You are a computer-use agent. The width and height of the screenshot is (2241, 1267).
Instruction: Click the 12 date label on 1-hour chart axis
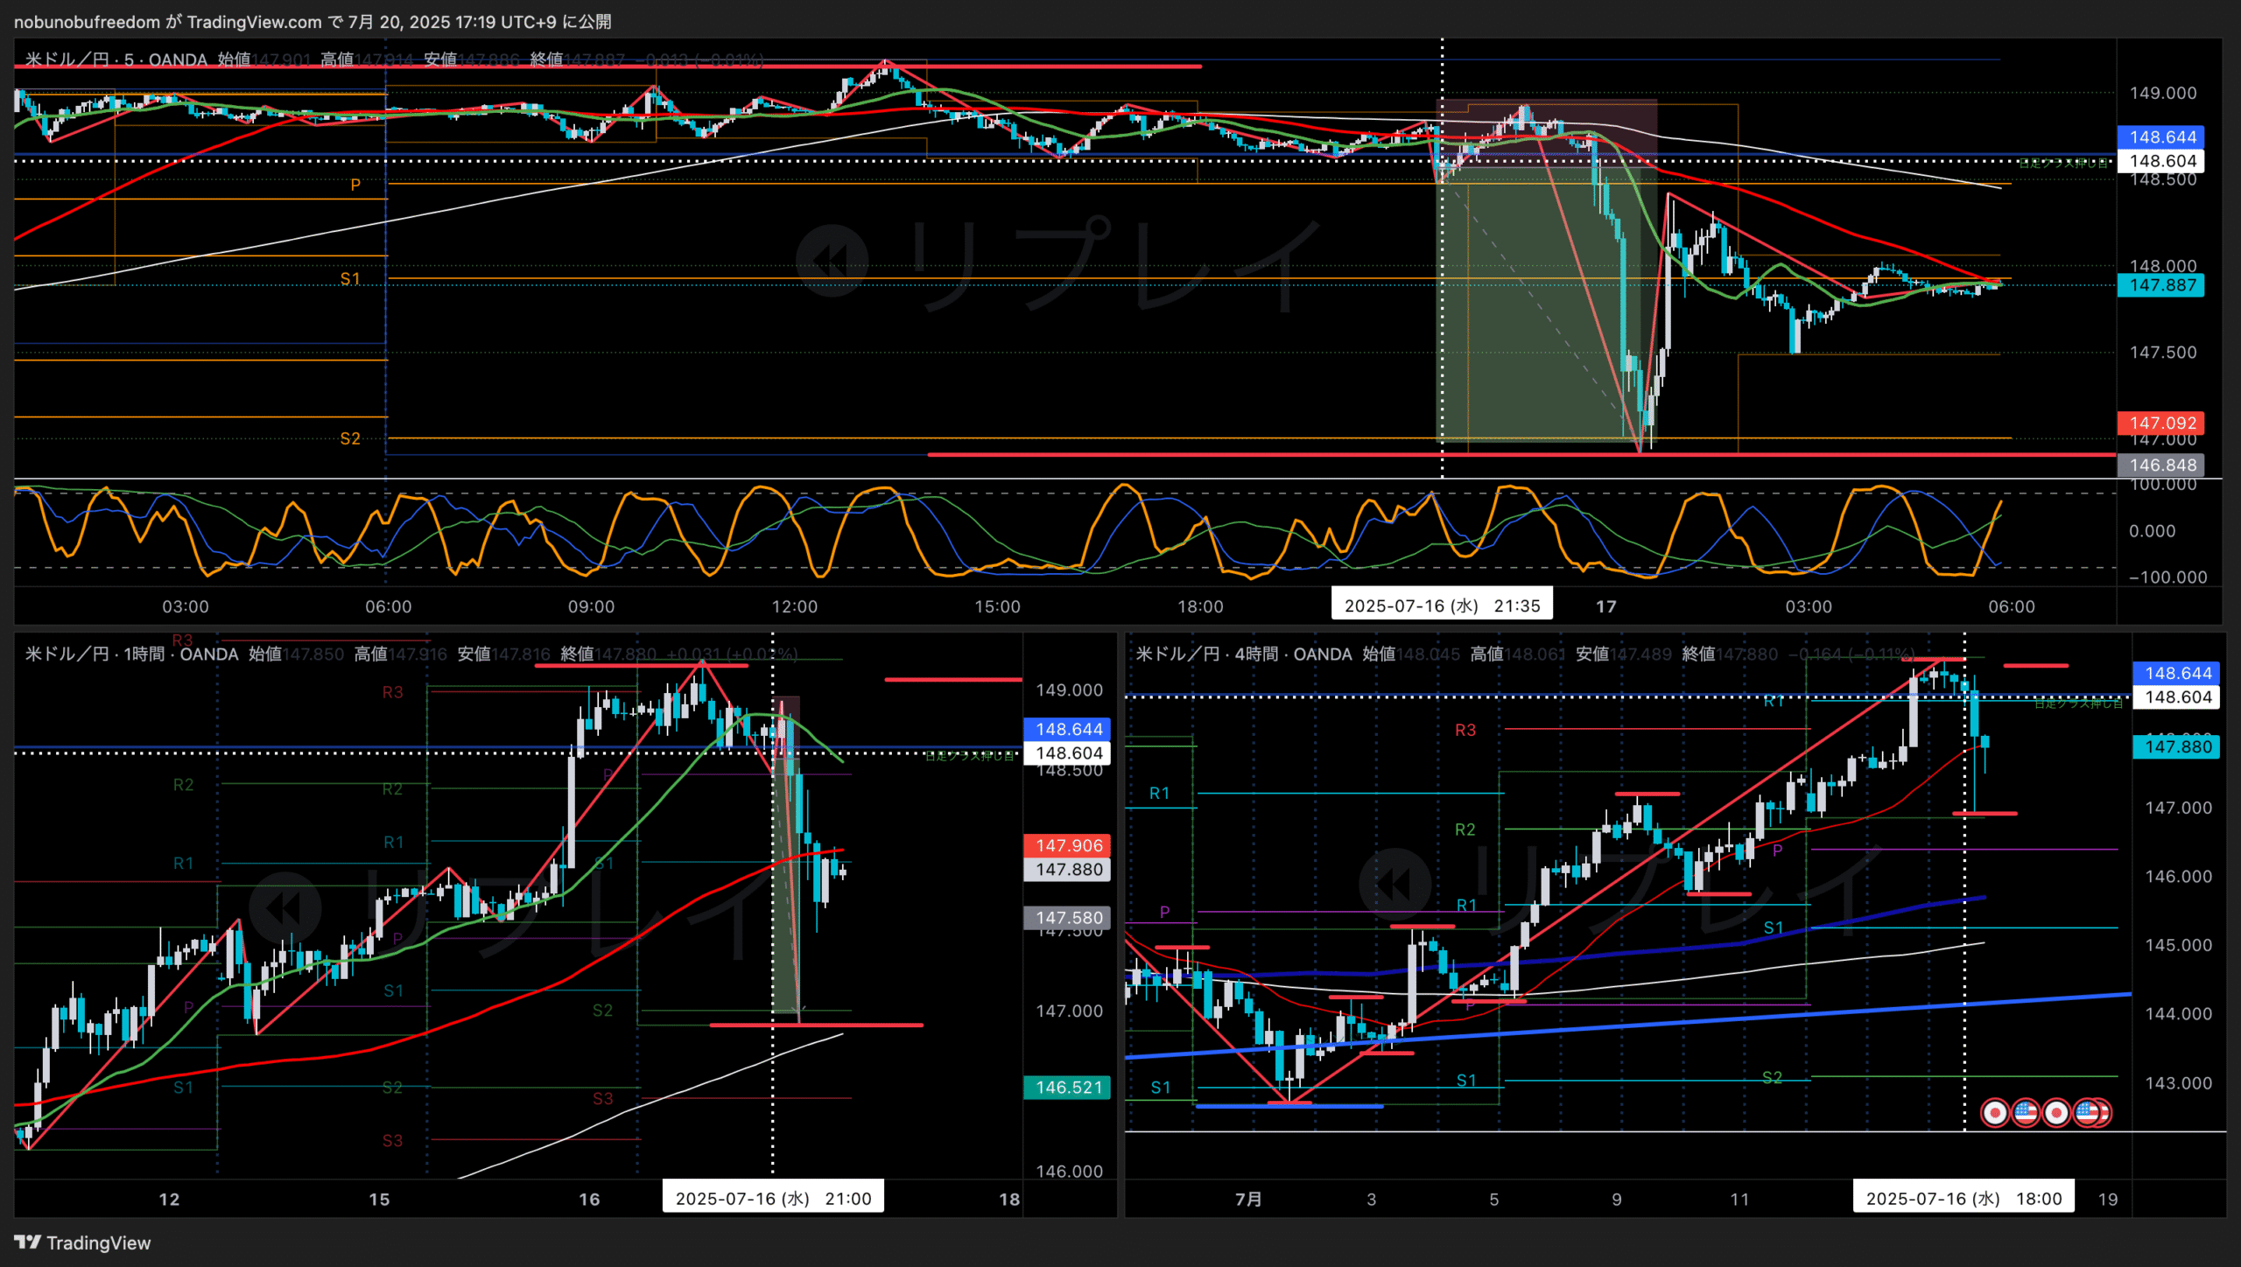point(169,1199)
